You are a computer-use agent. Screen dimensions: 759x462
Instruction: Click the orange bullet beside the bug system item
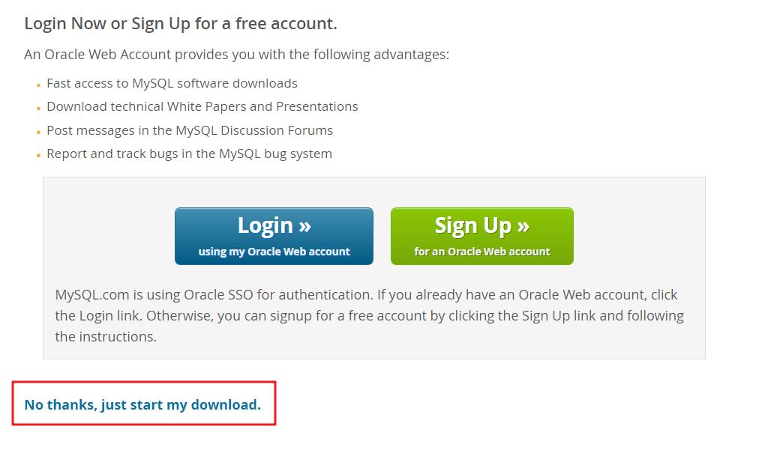click(x=38, y=155)
